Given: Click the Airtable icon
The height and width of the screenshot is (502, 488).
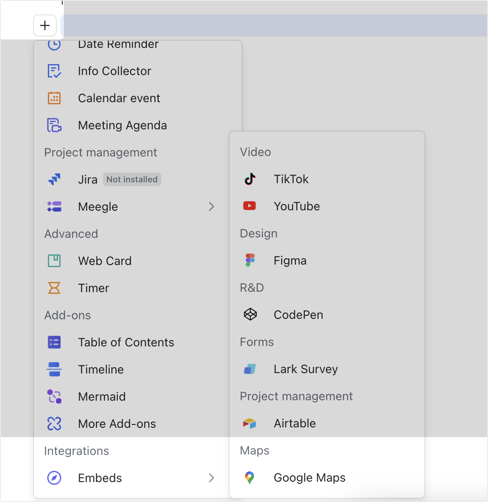Looking at the screenshot, I should tap(250, 423).
